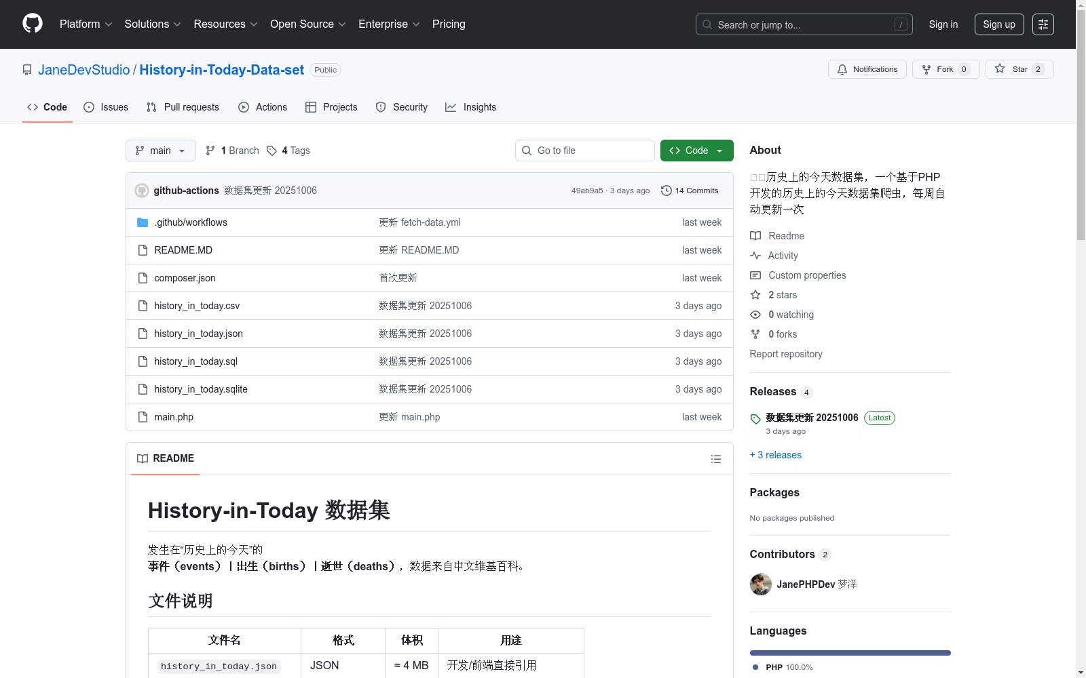The image size is (1086, 678).
Task: Click the commit history clock icon
Action: [667, 191]
